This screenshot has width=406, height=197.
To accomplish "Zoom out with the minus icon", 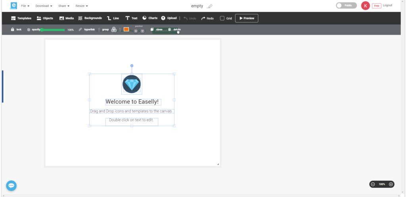I will point(373,184).
